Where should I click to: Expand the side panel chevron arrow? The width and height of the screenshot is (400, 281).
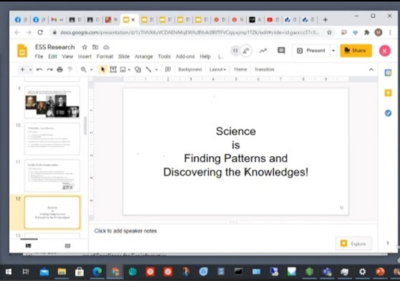tap(388, 243)
